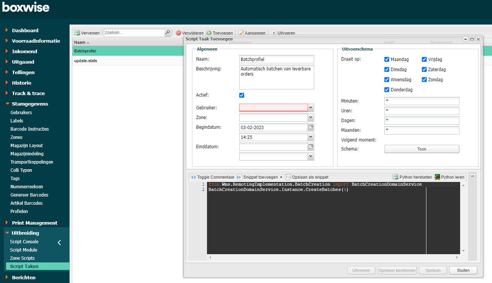This screenshot has height=283, width=492.
Task: Click the Beschrijving text area
Action: pos(277,77)
